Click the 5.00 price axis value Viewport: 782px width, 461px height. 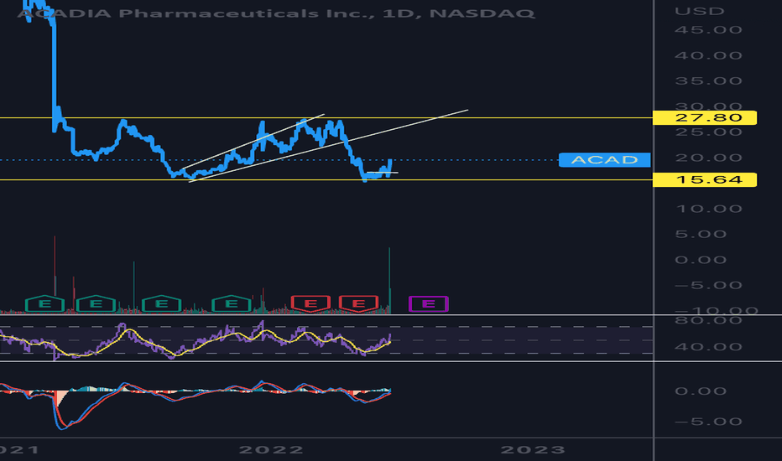[x=701, y=234]
